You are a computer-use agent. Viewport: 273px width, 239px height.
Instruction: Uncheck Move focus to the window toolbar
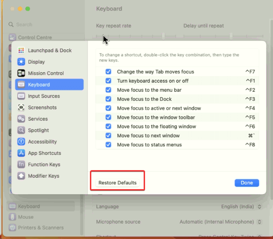click(x=108, y=117)
